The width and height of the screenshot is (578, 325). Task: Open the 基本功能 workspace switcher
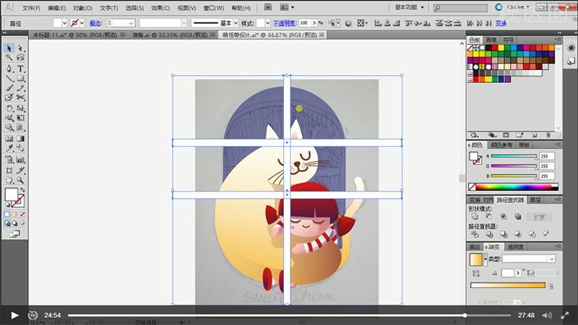[x=409, y=7]
